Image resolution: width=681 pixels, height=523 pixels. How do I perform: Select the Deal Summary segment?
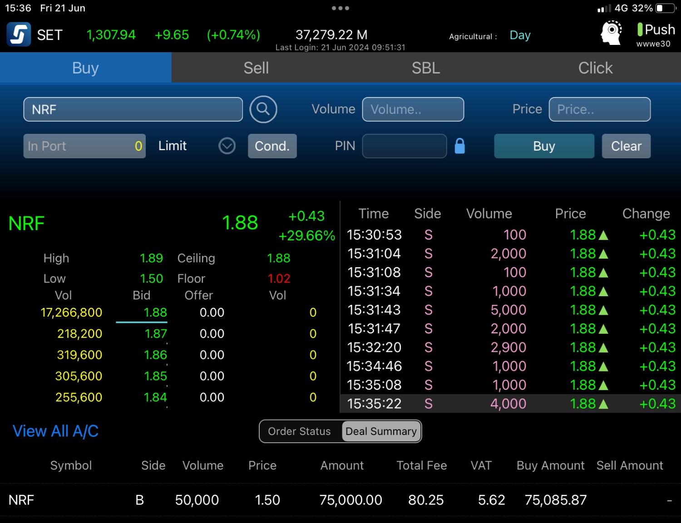tap(381, 431)
